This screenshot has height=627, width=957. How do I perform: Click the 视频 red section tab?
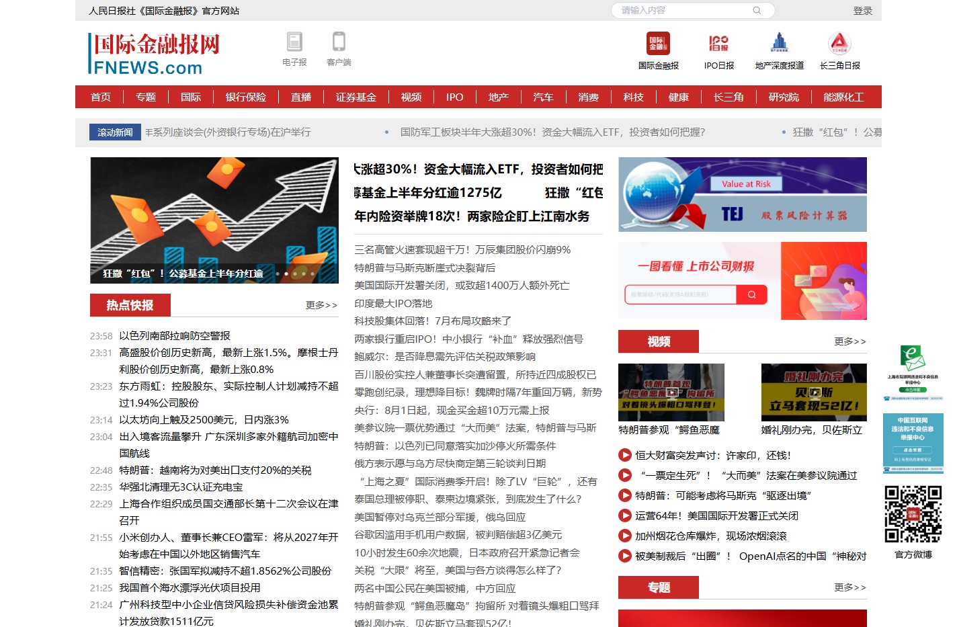point(658,341)
